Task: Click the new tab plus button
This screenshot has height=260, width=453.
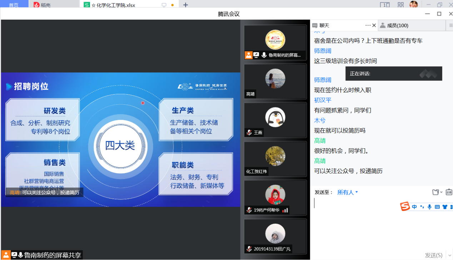Action: (x=185, y=5)
